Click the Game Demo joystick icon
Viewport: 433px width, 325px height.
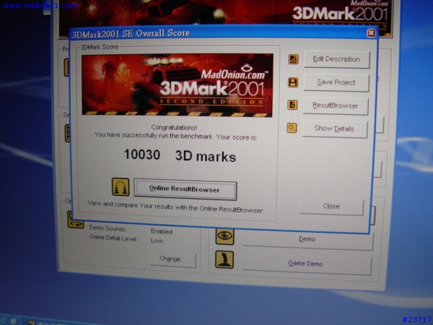click(x=224, y=260)
